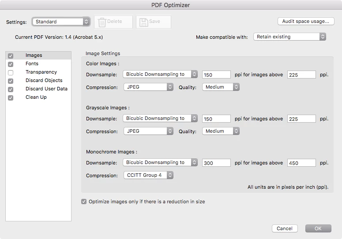
Task: Toggle the Discard Objects checkbox
Action: point(11,81)
